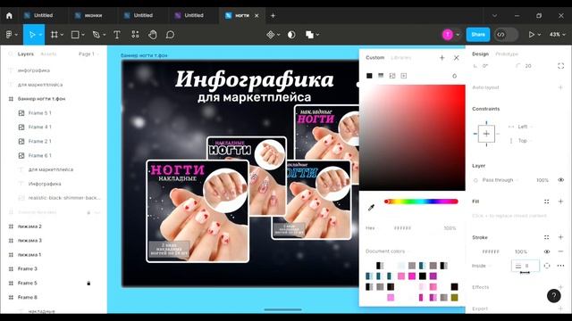
Task: Choose gradient fill type in color picker
Action: click(x=381, y=76)
